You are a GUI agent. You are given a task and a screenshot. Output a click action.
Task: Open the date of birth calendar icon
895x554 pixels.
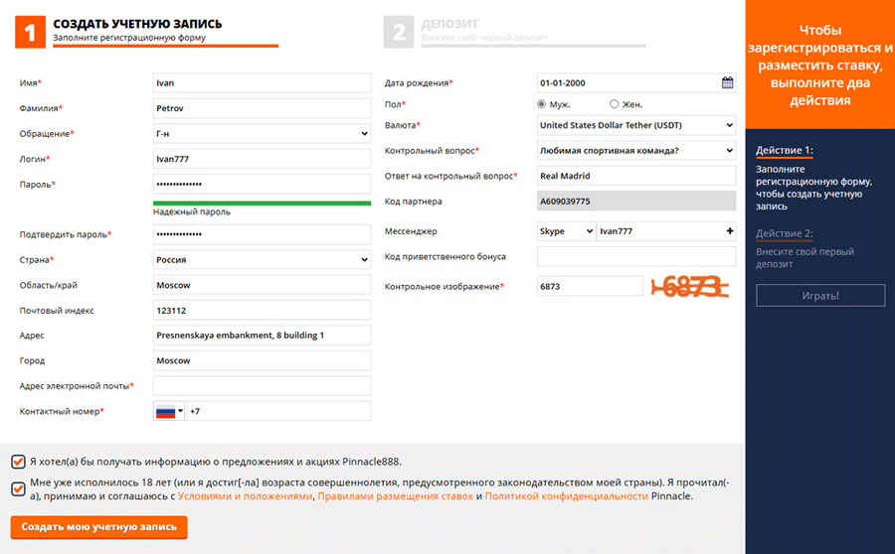tap(727, 83)
